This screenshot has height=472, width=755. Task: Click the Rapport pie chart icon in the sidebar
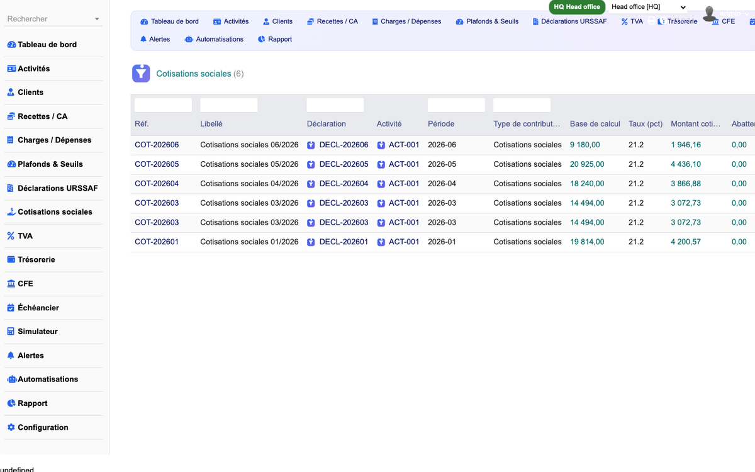(11, 403)
